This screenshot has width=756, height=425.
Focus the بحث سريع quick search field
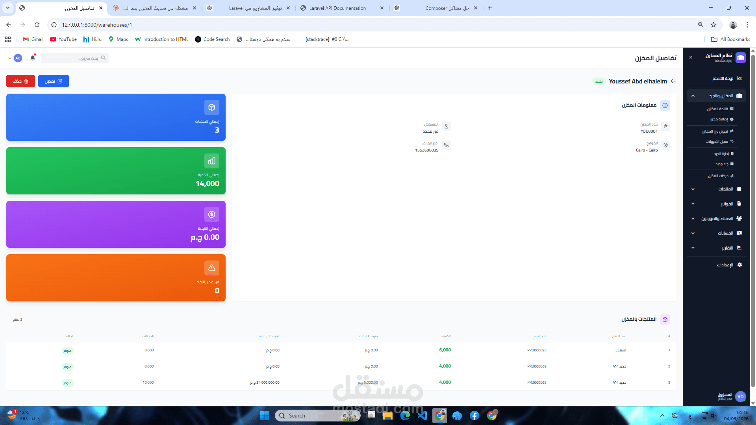[x=75, y=58]
